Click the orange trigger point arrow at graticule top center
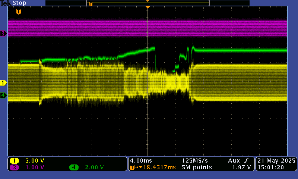 pos(148,7)
